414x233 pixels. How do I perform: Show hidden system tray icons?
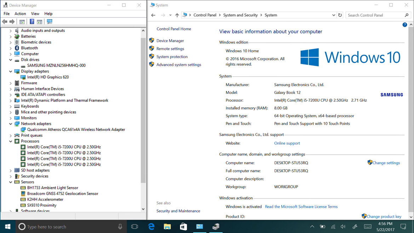pyautogui.click(x=312, y=227)
